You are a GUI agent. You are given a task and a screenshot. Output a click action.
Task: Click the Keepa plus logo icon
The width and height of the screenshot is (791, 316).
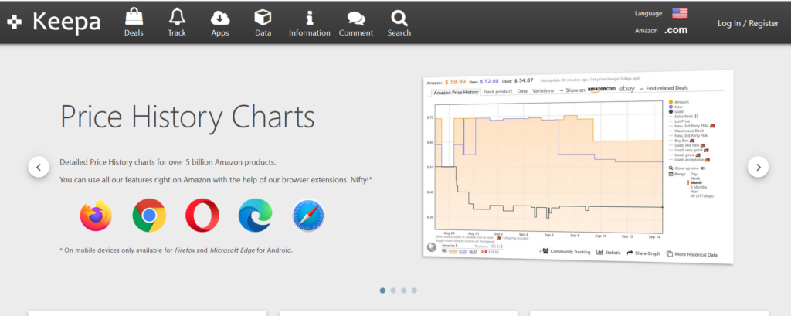[x=14, y=22]
